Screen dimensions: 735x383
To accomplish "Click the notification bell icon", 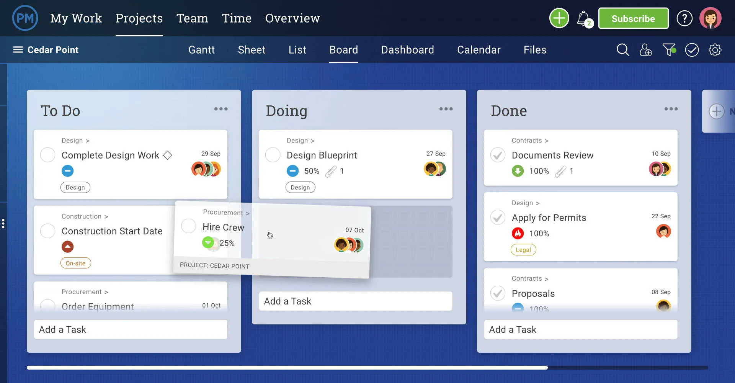I will [583, 18].
